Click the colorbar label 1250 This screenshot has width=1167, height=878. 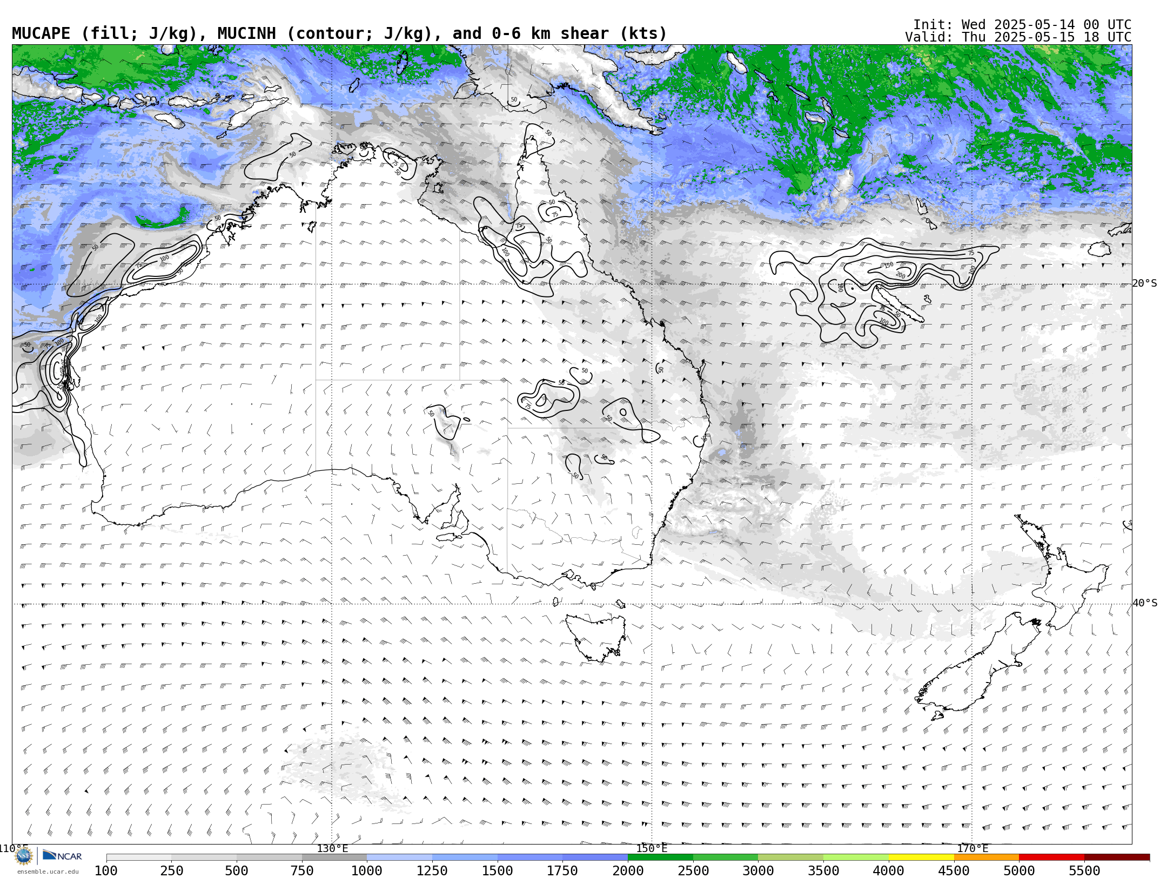point(432,870)
